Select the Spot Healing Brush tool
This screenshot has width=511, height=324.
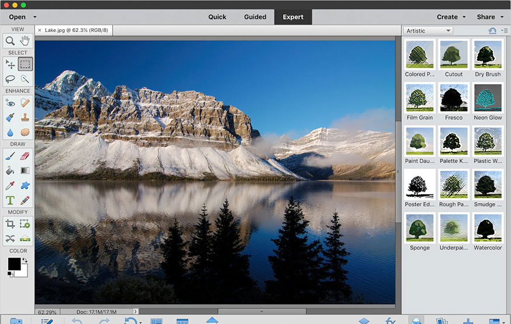25,103
